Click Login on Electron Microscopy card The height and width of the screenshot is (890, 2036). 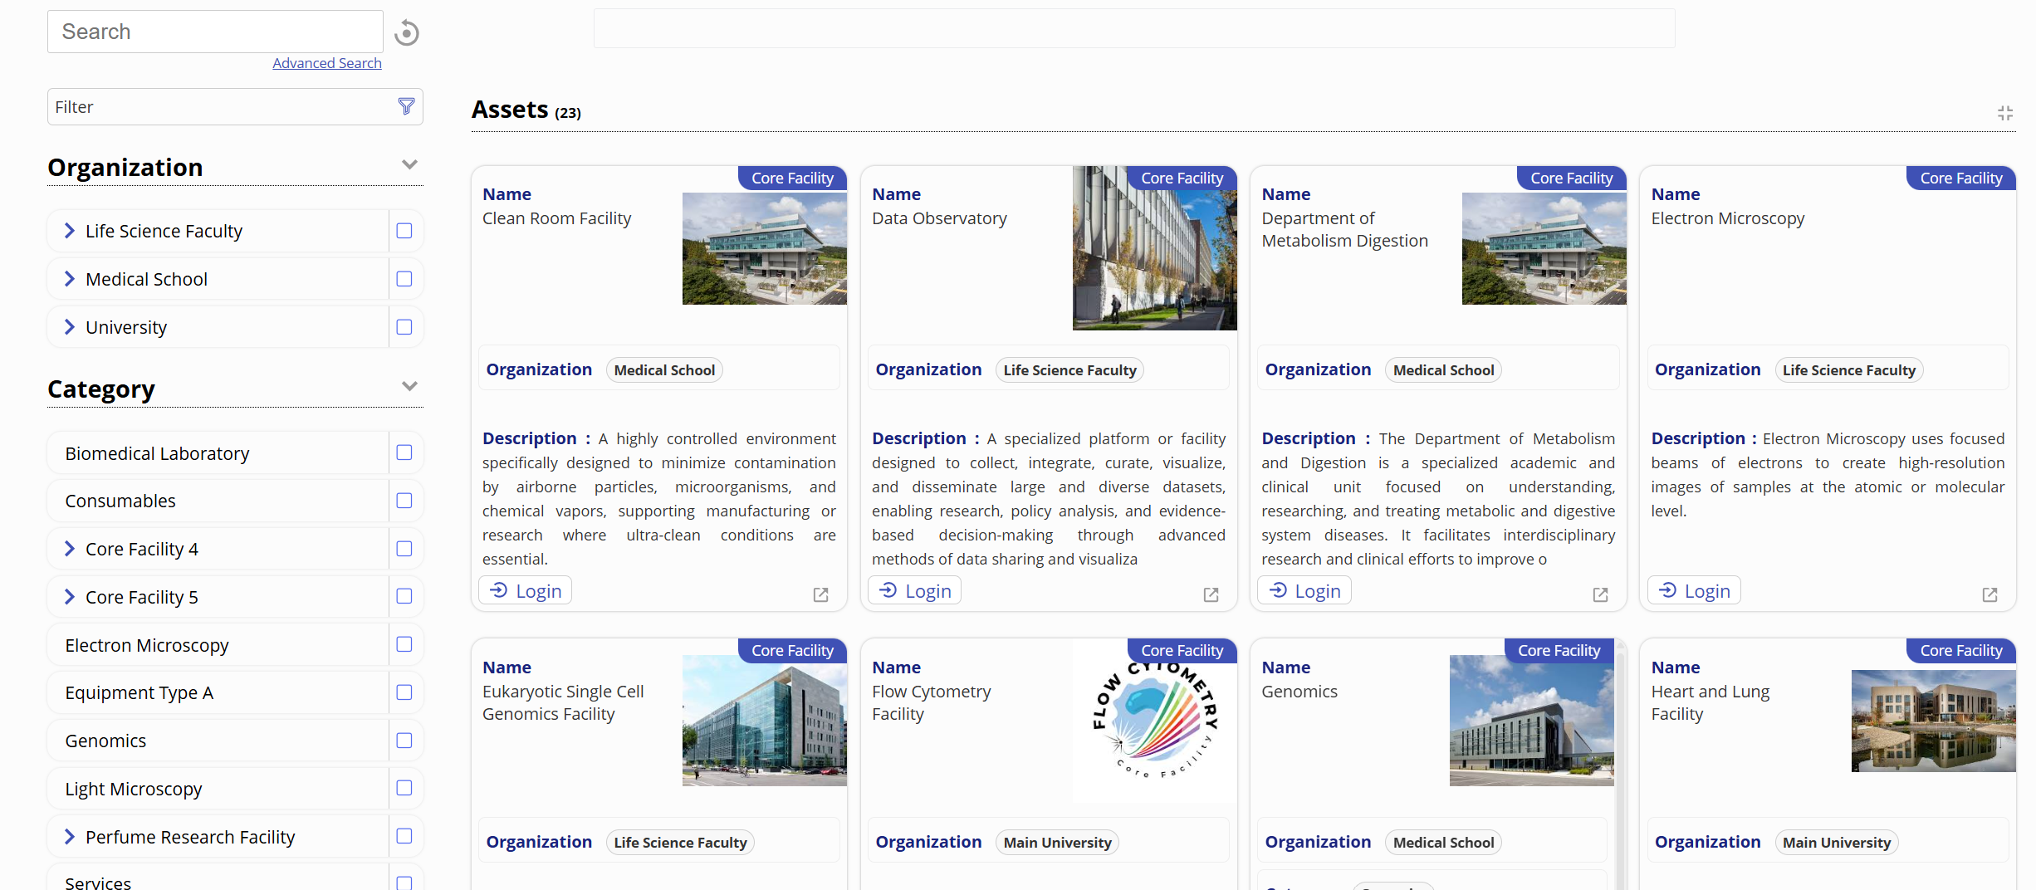click(1694, 591)
